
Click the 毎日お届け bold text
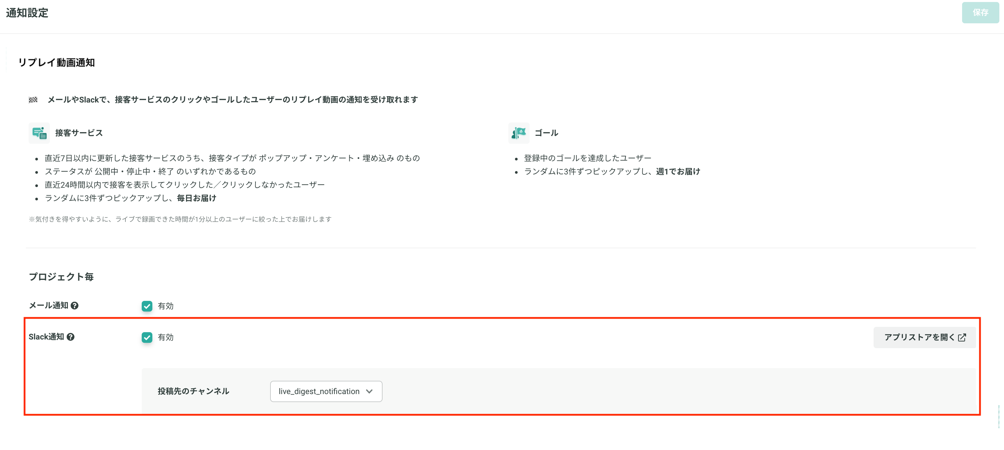(196, 198)
